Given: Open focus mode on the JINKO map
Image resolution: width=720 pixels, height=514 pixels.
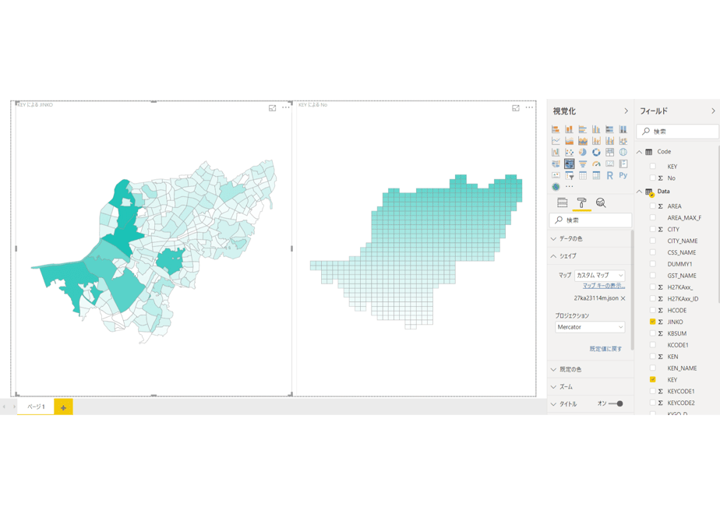Looking at the screenshot, I should 272,107.
